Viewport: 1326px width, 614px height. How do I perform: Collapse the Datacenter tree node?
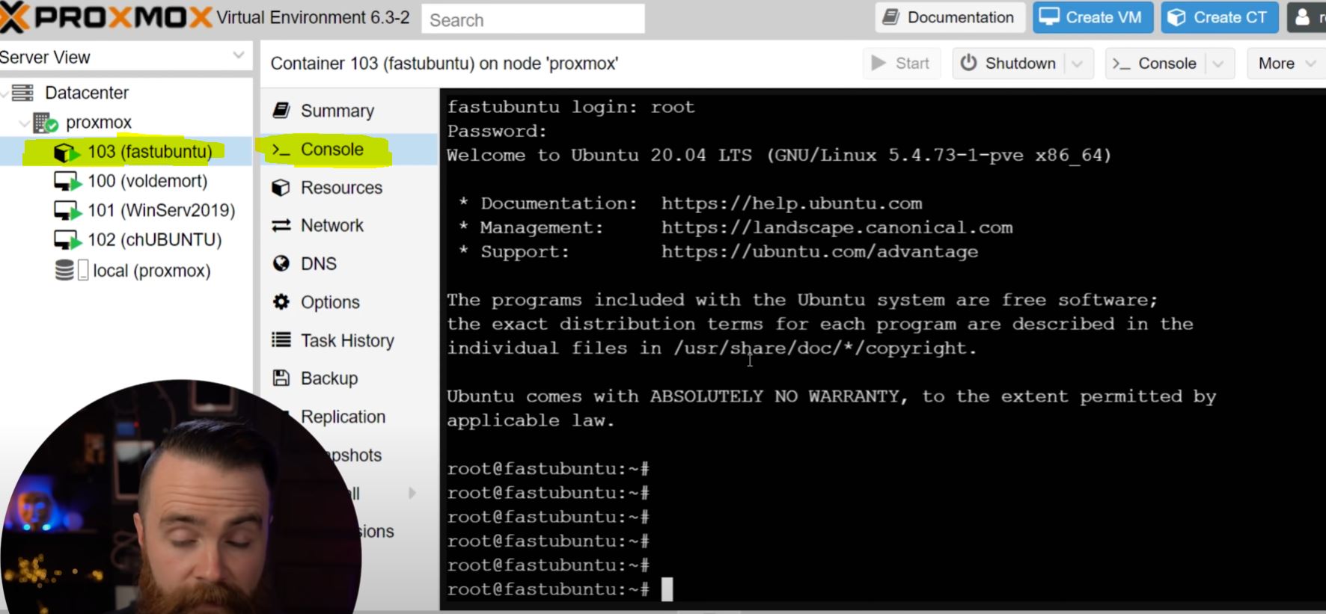(5, 93)
